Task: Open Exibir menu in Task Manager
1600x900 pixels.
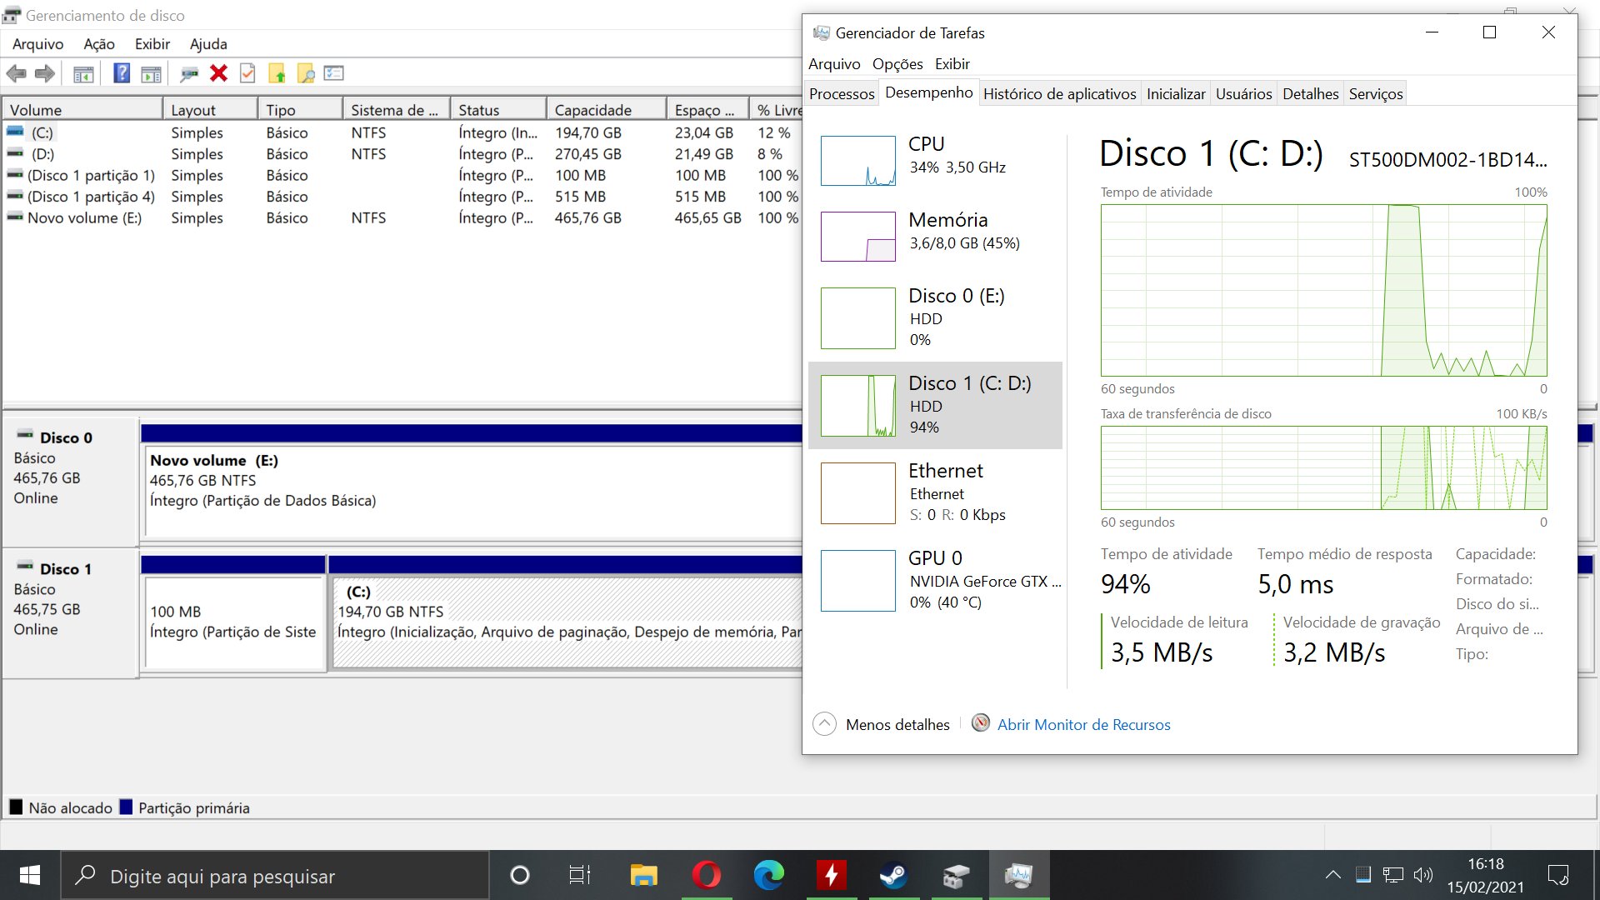Action: pos(952,64)
